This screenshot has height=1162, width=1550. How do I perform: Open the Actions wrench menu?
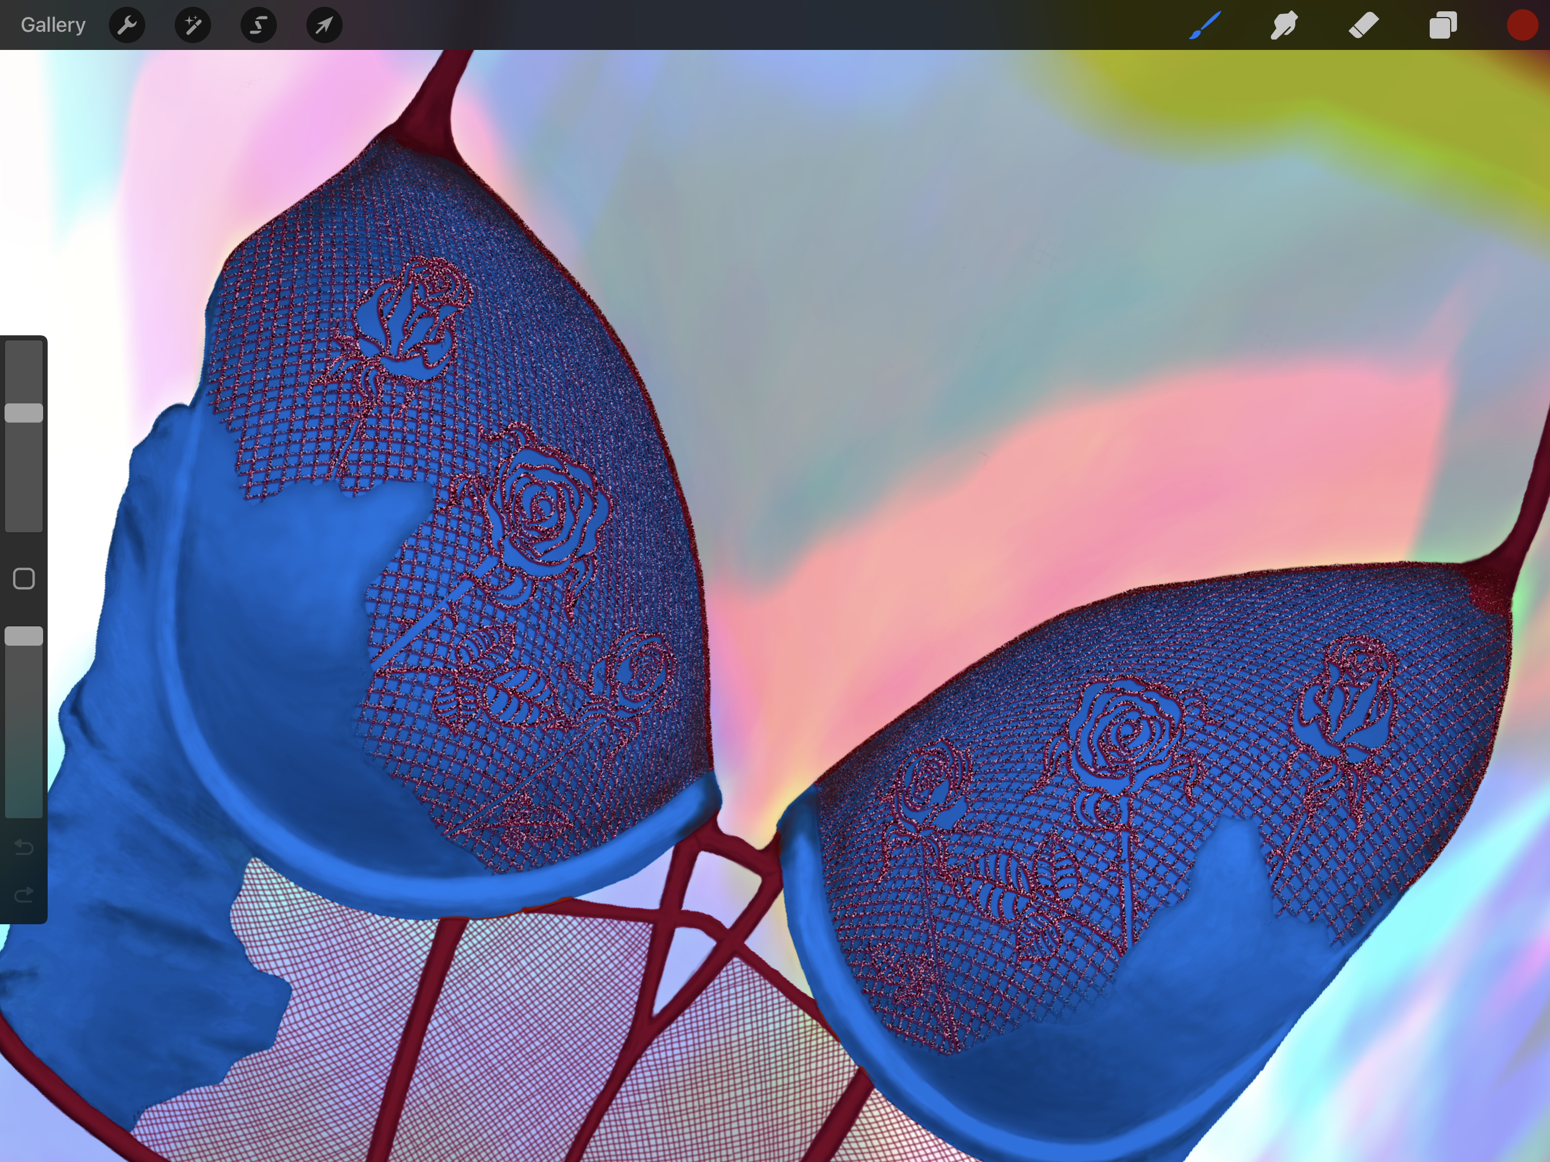pos(127,26)
